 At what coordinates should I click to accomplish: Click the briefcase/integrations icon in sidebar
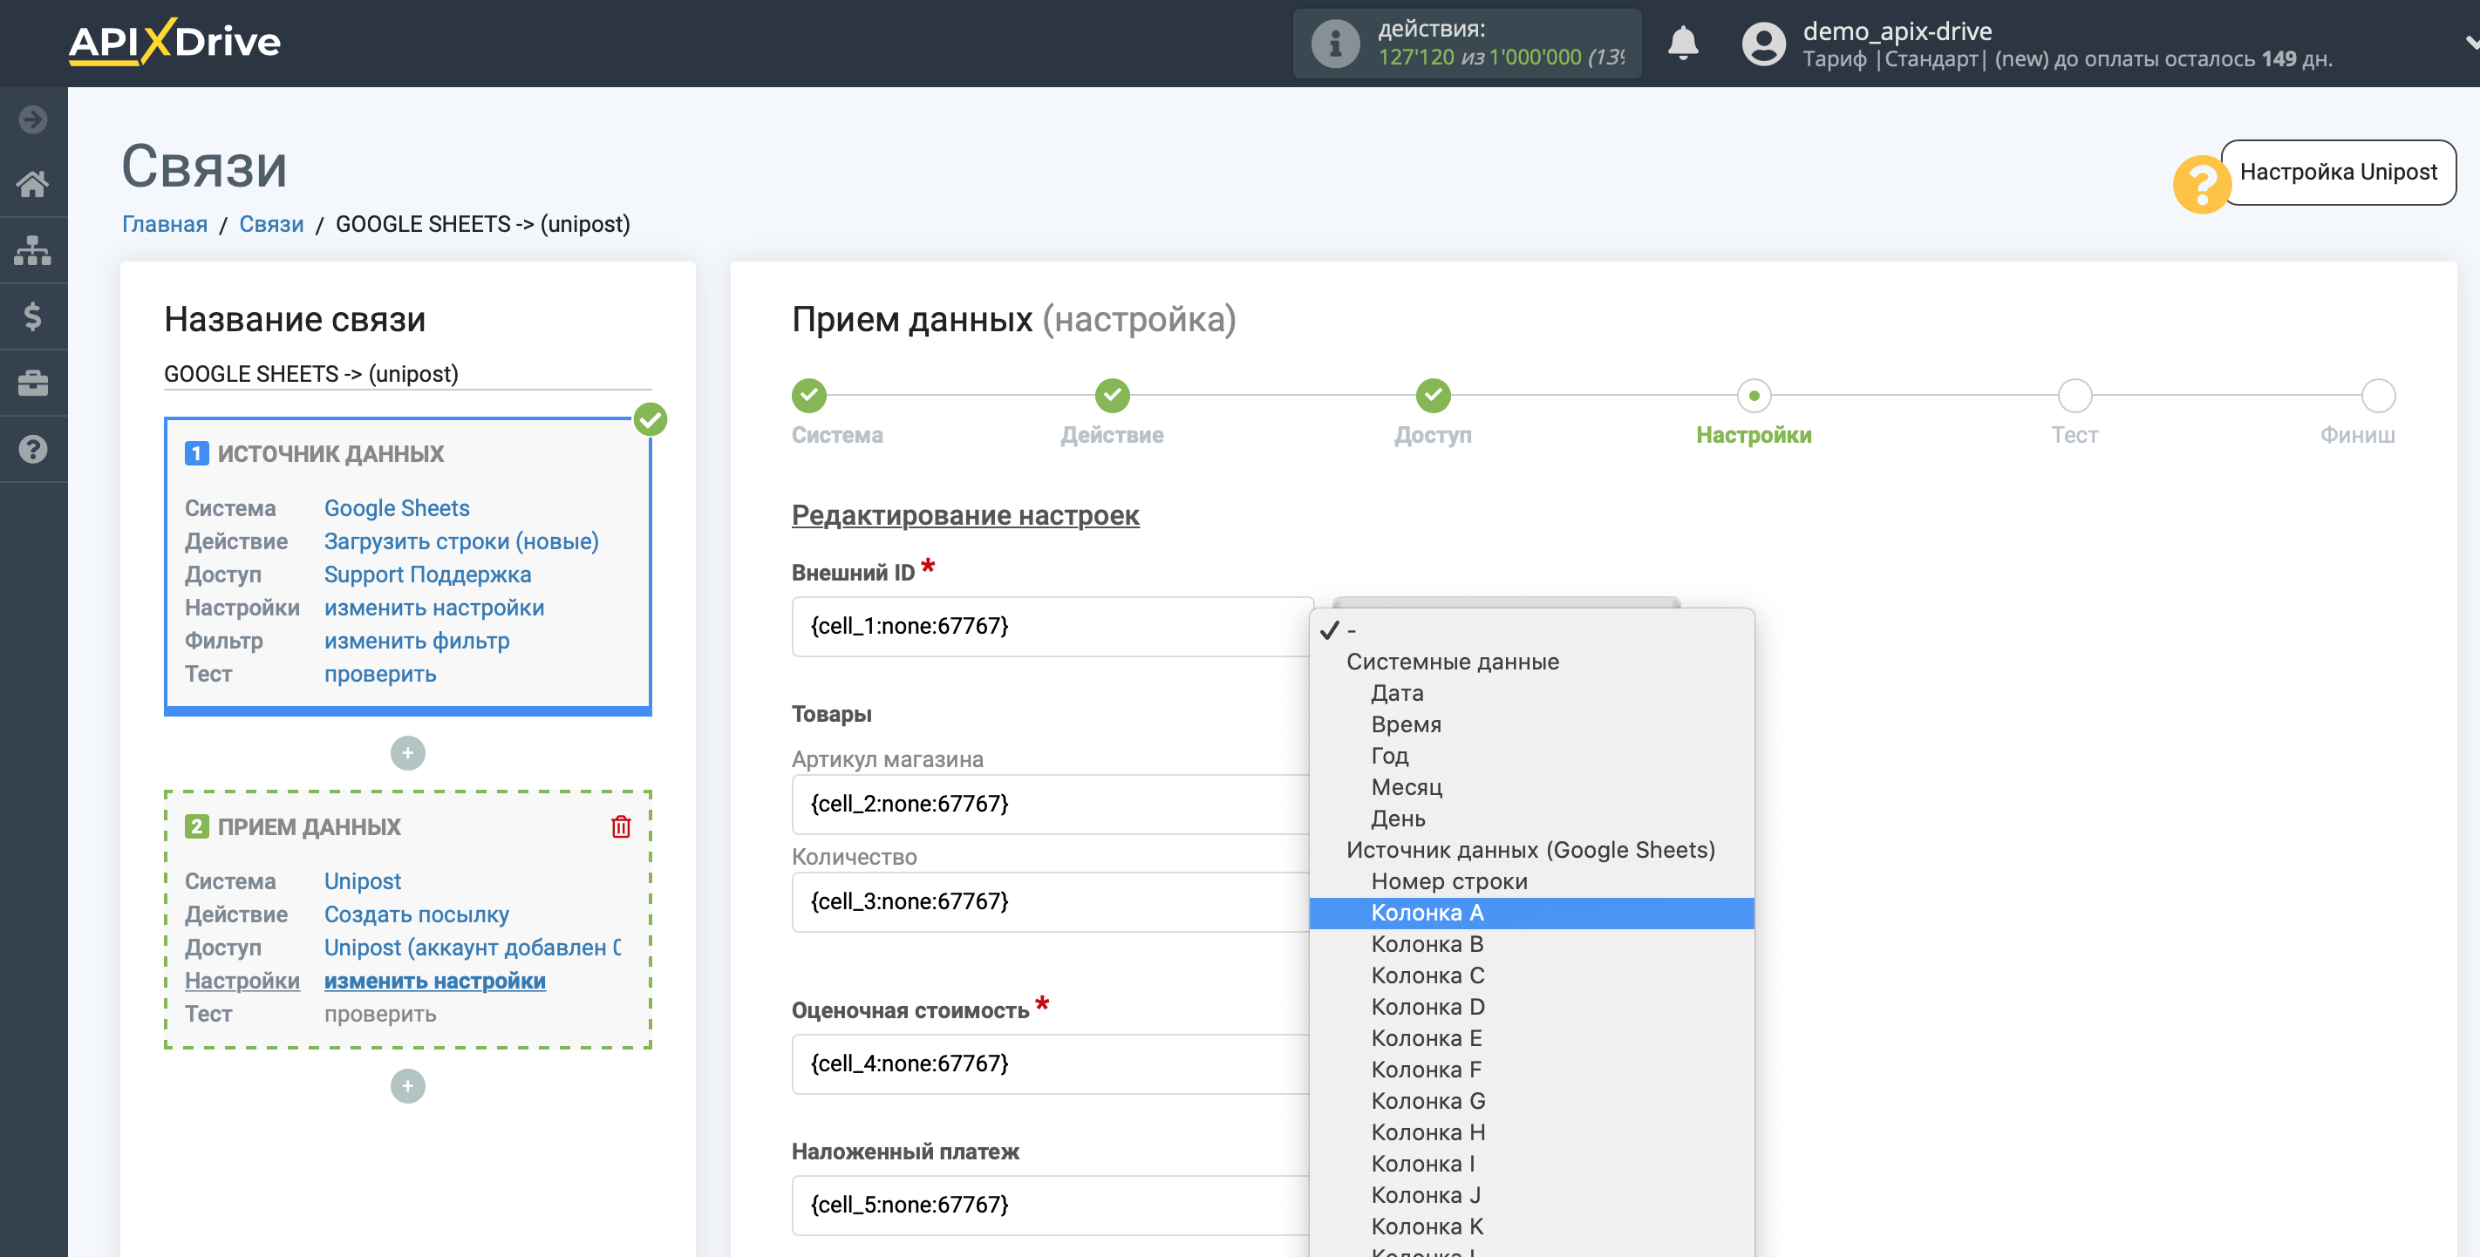point(34,380)
